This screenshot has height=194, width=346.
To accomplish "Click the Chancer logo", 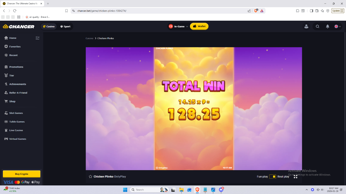I will click(x=19, y=26).
